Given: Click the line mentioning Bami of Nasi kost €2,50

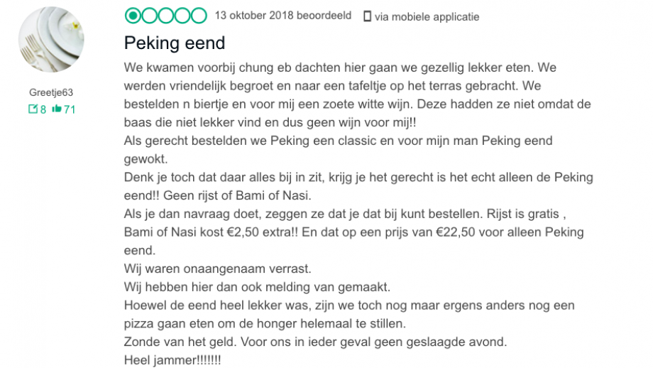Looking at the screenshot, I should [x=353, y=232].
